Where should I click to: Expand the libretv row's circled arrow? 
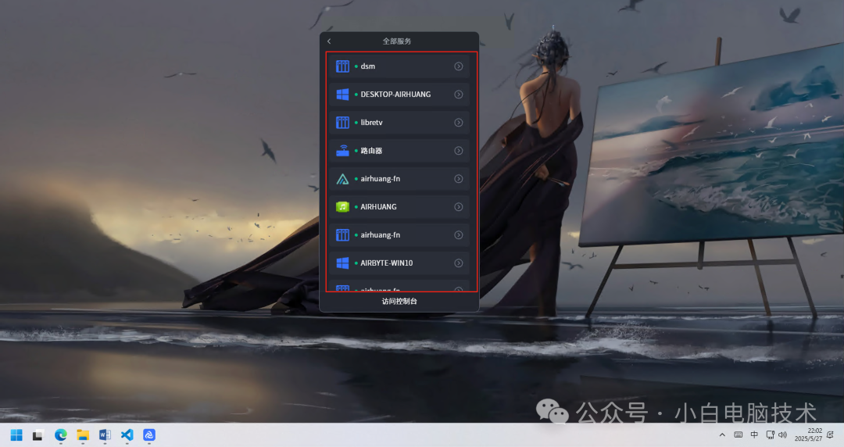point(459,122)
